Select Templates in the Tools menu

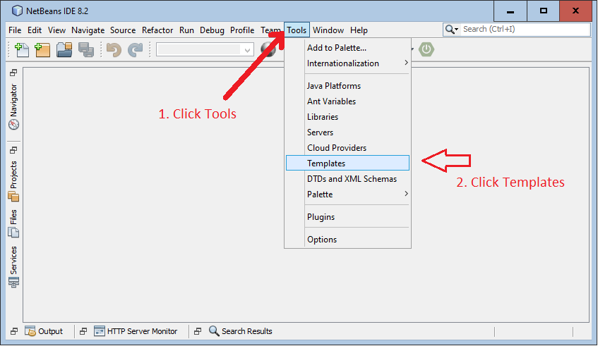pyautogui.click(x=348, y=163)
